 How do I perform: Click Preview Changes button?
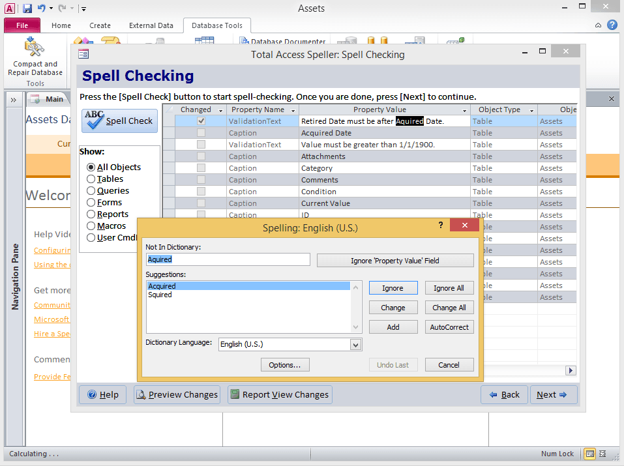[x=177, y=395]
